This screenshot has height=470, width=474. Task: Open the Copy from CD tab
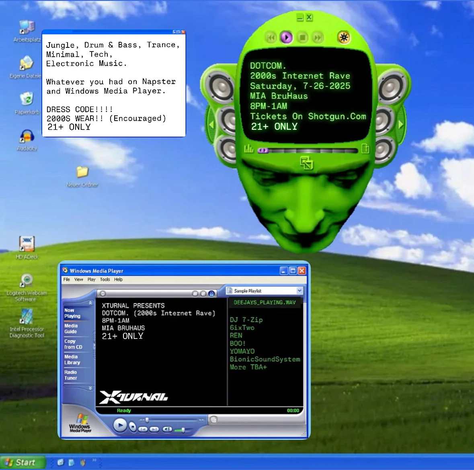tap(73, 344)
